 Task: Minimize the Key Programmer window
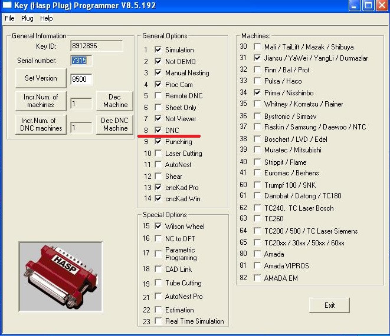[x=354, y=5]
